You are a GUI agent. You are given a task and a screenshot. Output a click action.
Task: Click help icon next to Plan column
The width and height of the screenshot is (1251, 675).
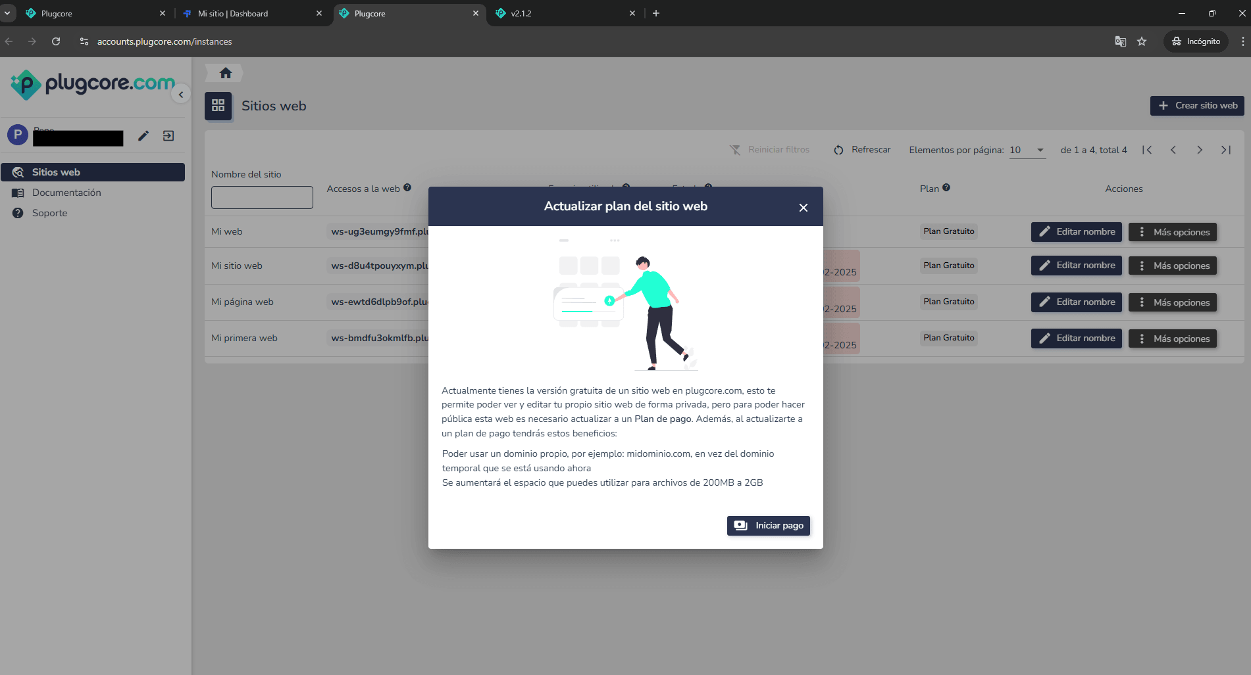click(x=946, y=188)
